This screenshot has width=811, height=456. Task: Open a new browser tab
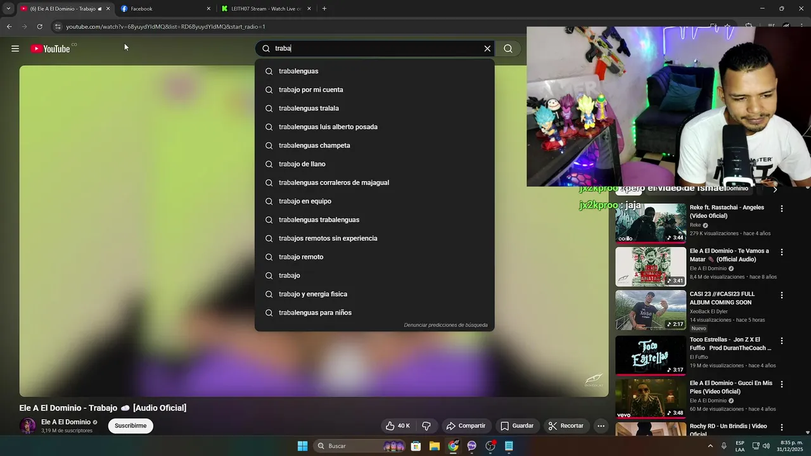coord(324,9)
